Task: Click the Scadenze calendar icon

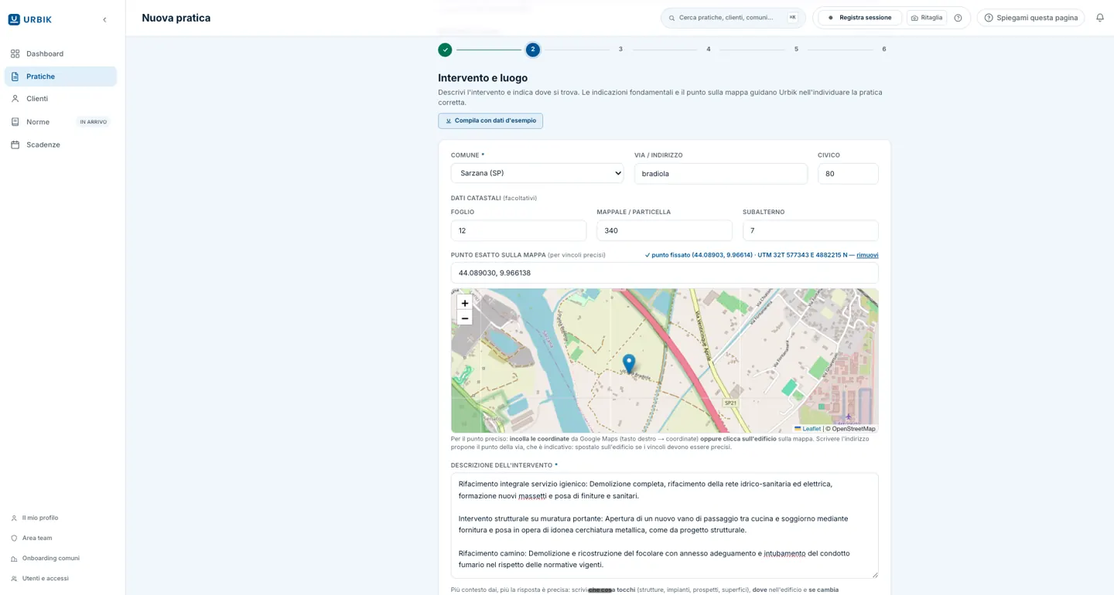Action: click(15, 144)
